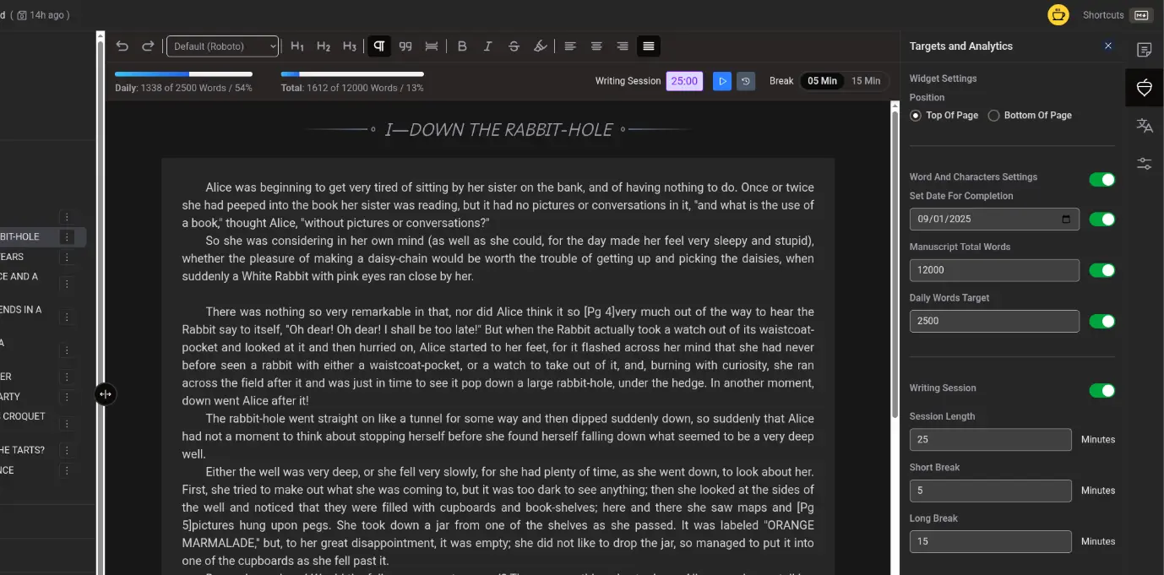
Task: Select the 15 Min break option
Action: tap(866, 81)
